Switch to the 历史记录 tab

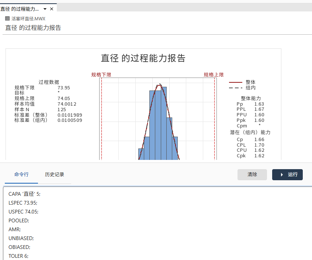point(54,174)
